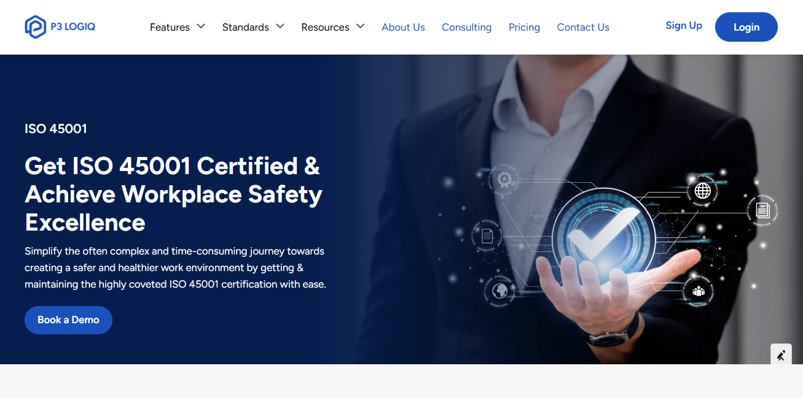Go to the About Us page
This screenshot has width=803, height=398.
click(x=403, y=27)
